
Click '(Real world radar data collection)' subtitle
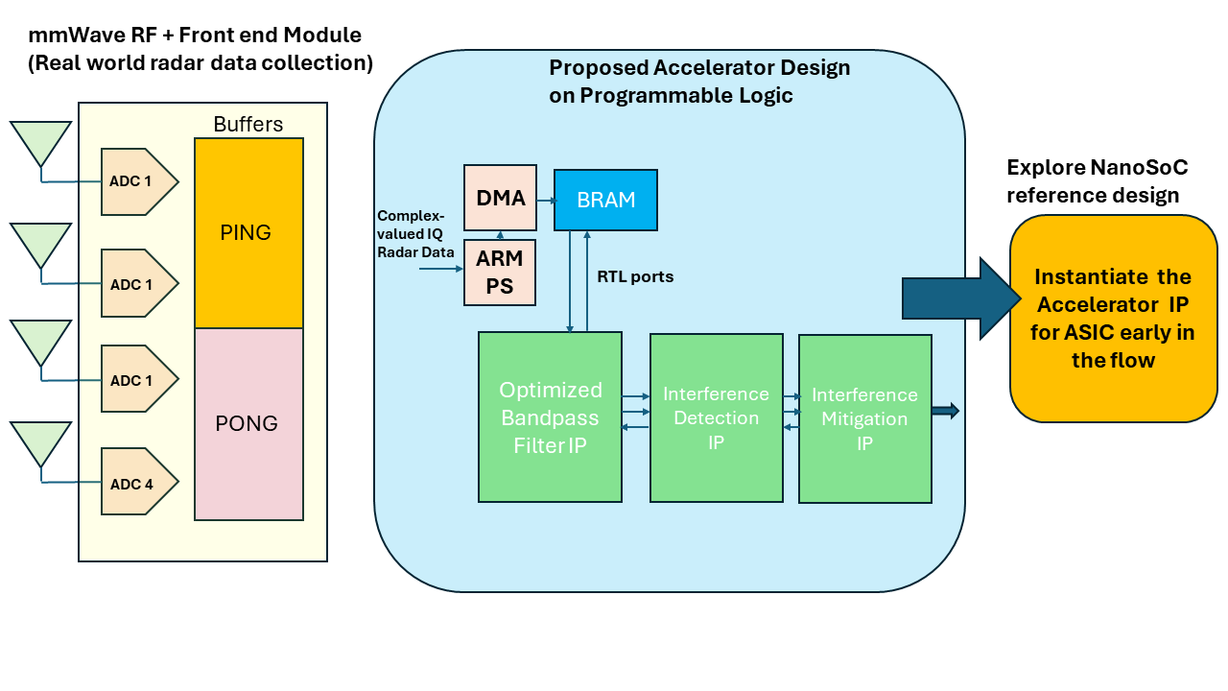click(201, 63)
